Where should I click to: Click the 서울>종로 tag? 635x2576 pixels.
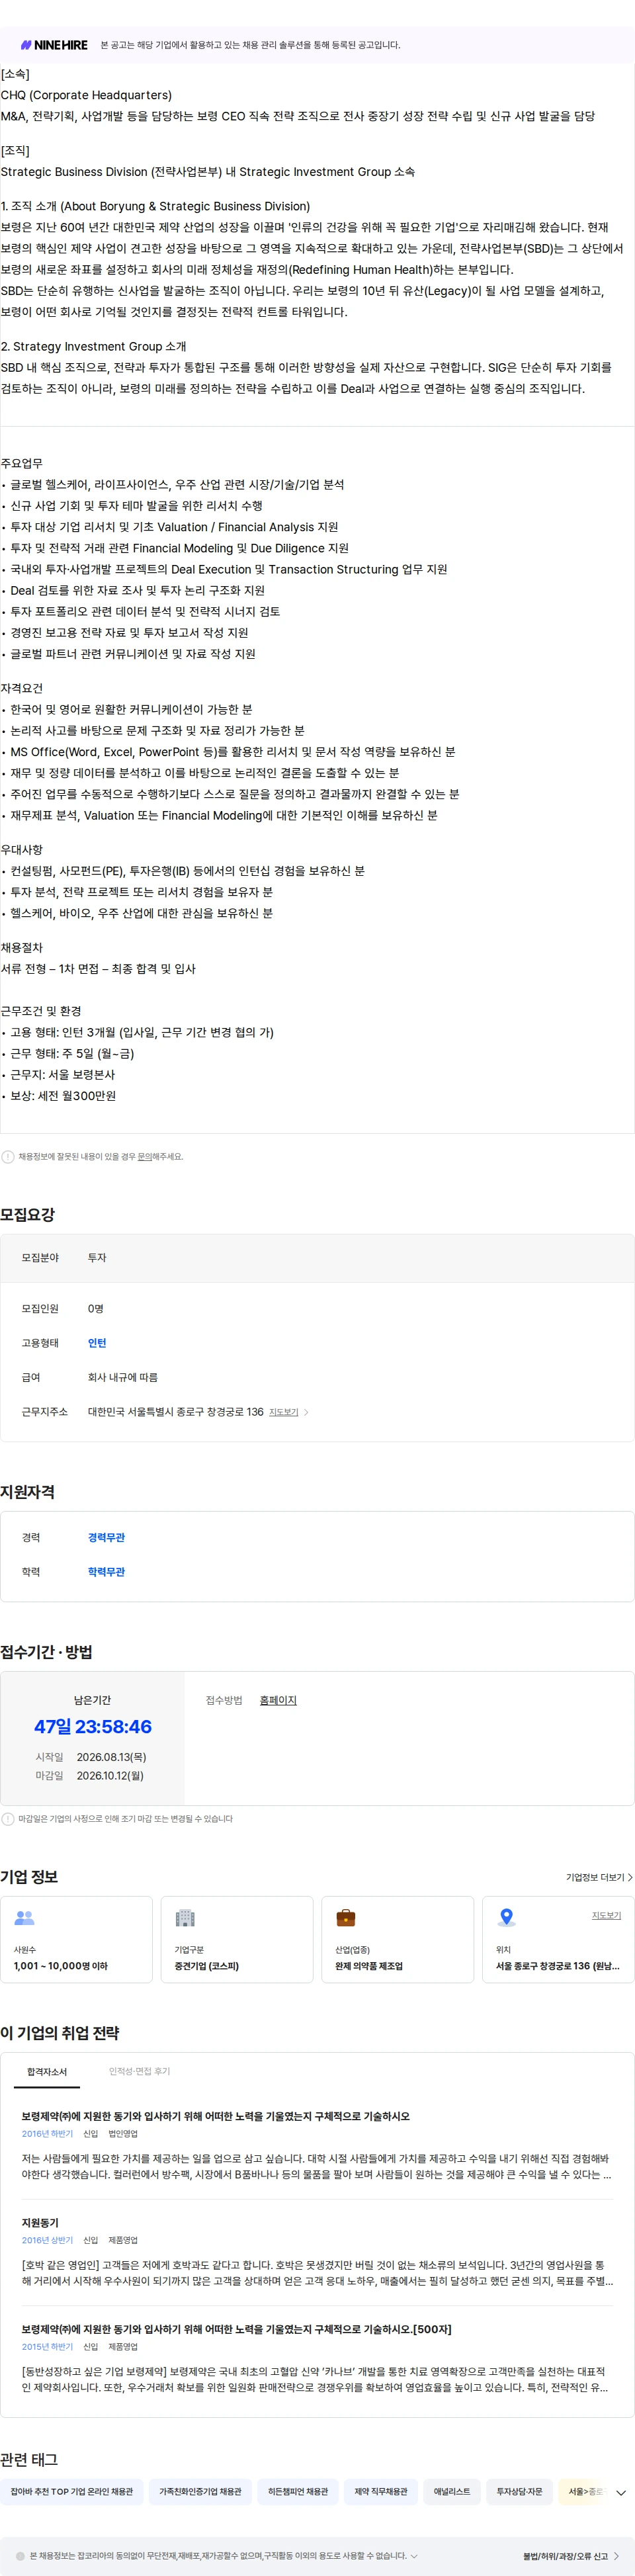584,2491
